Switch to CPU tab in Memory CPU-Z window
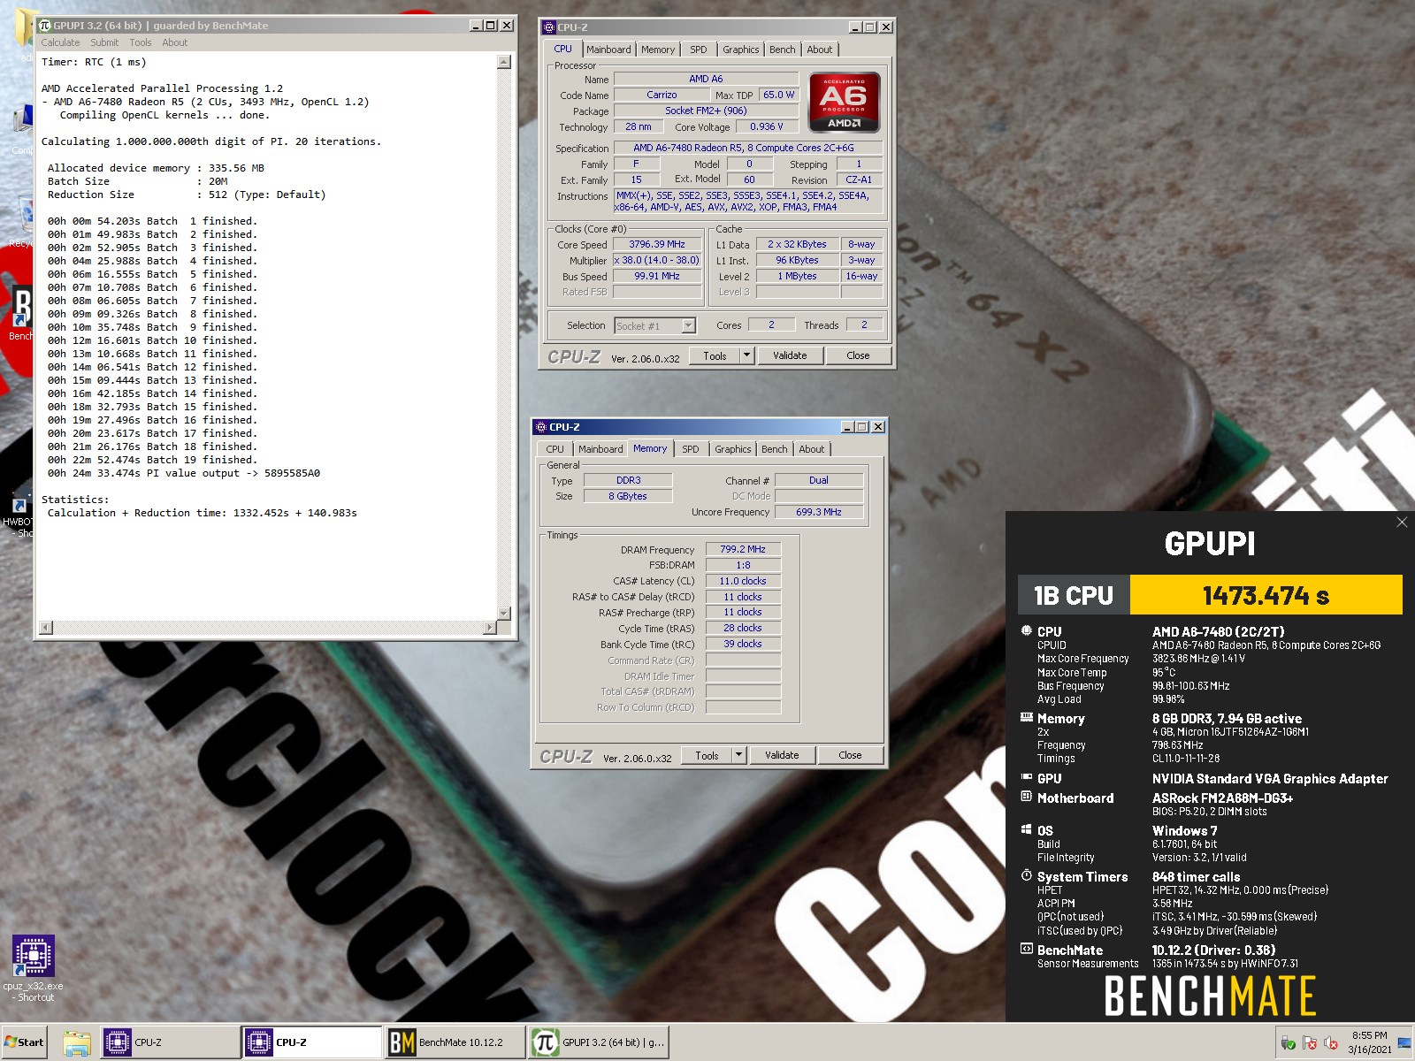 [x=555, y=449]
